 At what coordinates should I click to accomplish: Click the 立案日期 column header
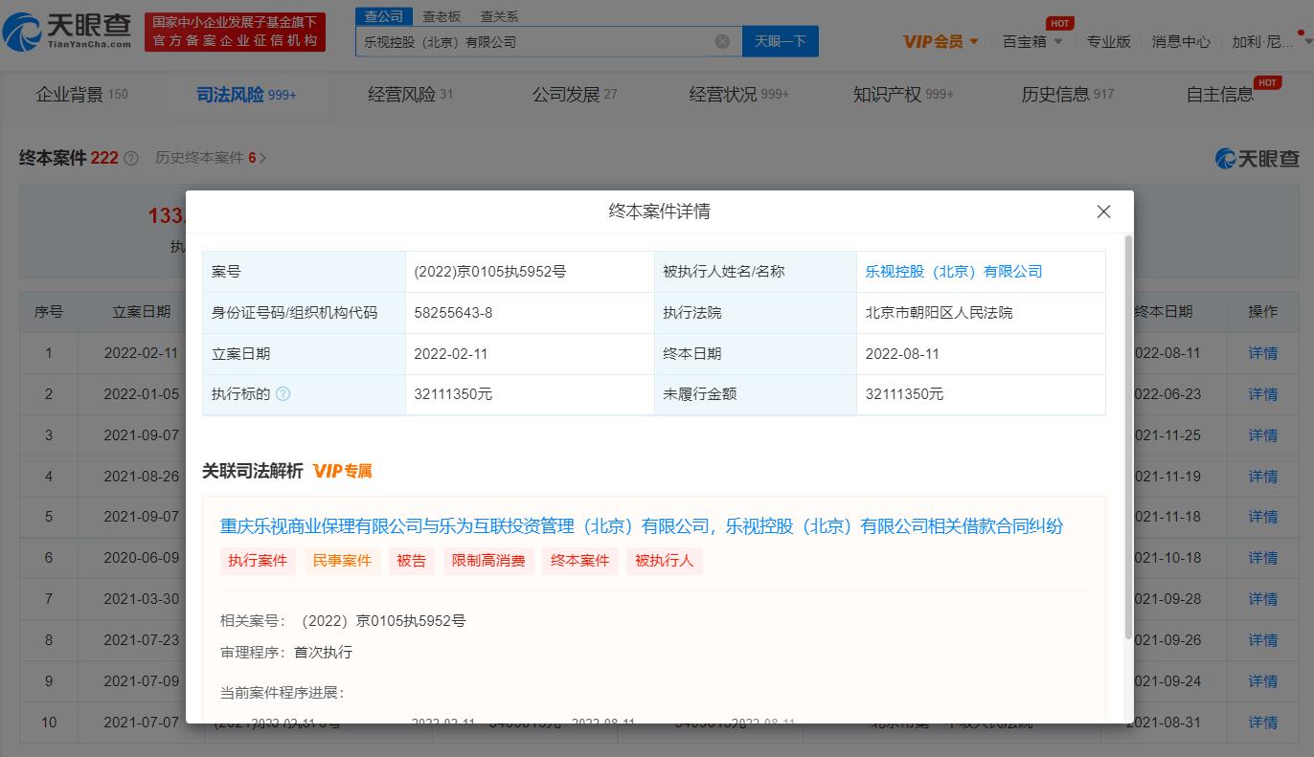click(142, 311)
